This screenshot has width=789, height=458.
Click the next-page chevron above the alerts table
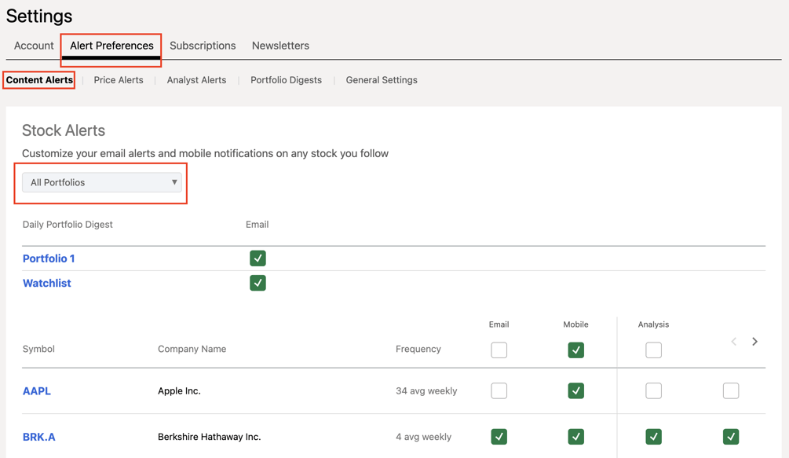click(x=754, y=342)
